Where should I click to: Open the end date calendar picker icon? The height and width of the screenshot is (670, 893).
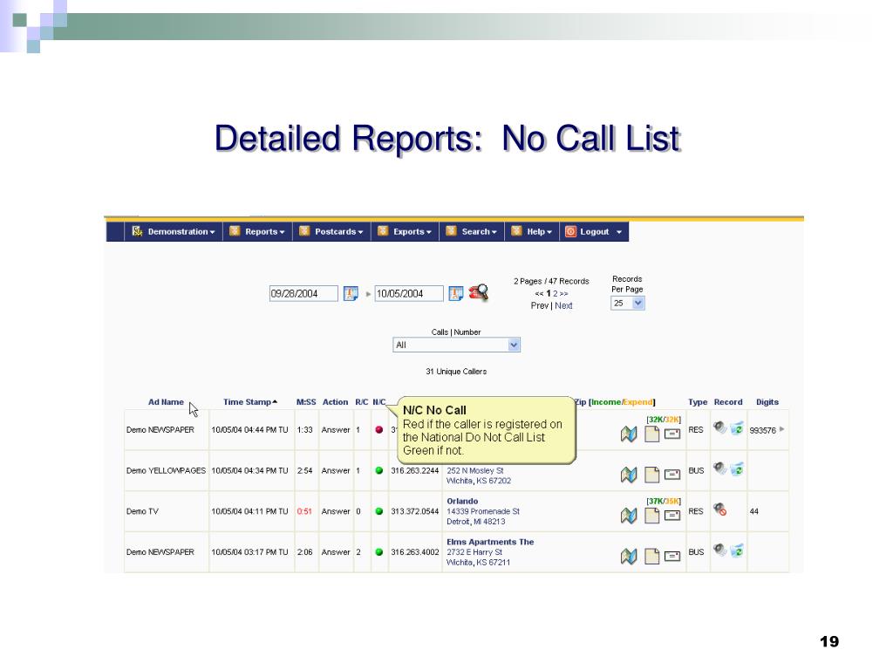(455, 293)
